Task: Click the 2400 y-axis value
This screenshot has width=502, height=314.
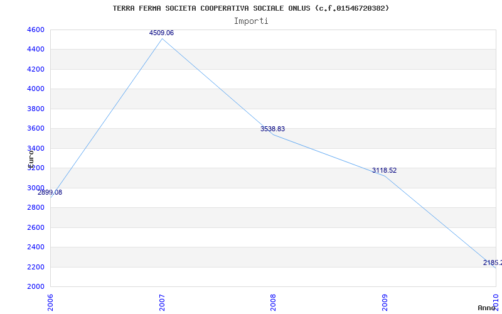Action: [x=35, y=247]
